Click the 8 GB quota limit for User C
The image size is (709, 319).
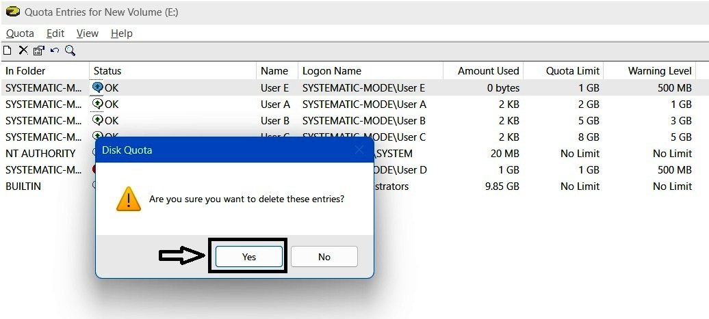(589, 137)
